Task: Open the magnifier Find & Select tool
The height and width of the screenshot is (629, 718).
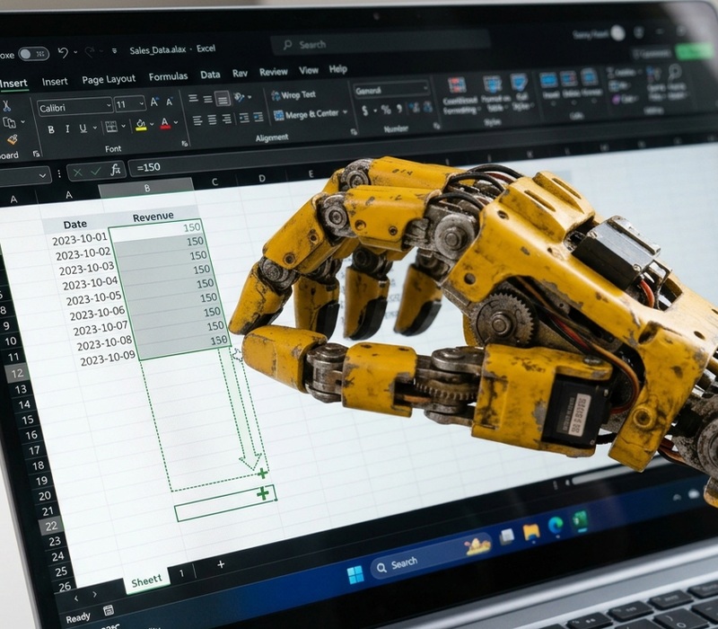Action: click(676, 84)
